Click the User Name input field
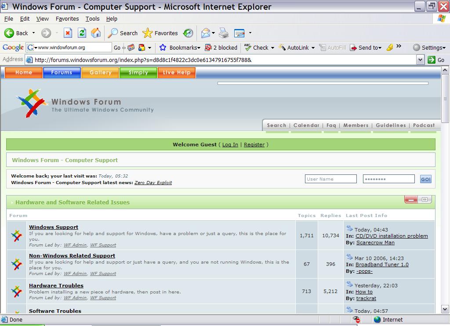 pyautogui.click(x=330, y=179)
